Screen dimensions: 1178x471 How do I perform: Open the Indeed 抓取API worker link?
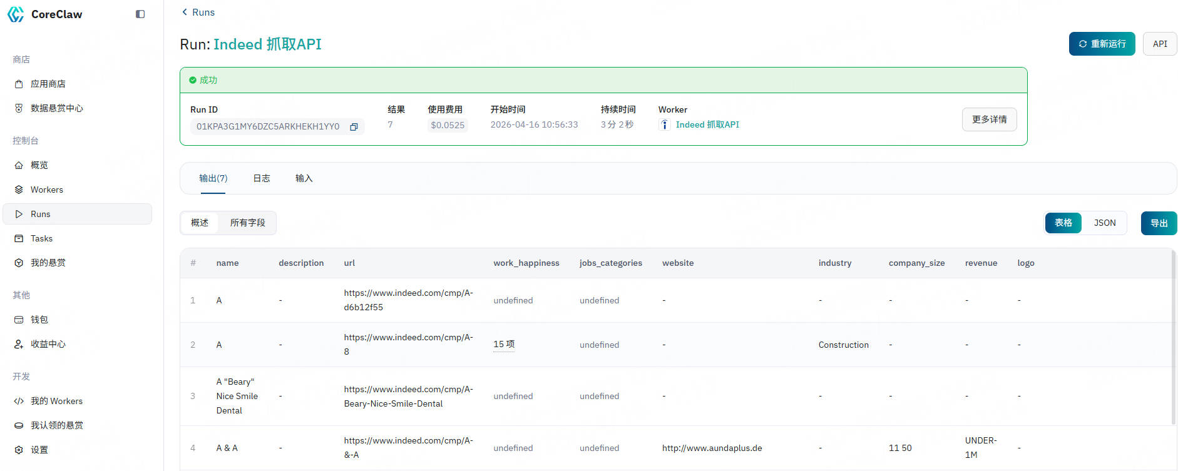[707, 124]
